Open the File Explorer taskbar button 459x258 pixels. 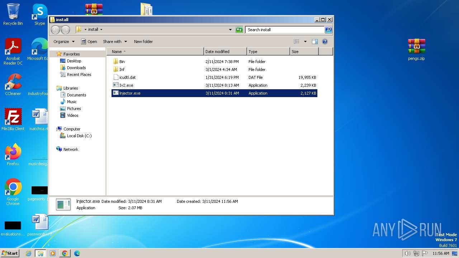(x=41, y=253)
